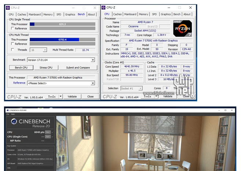Viewport: 242px width, 171px height.
Task: Click the single thread 631.3 score bar
Action: click(x=62, y=24)
